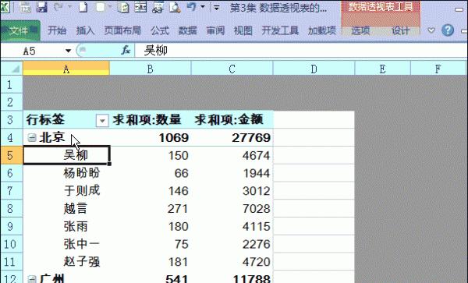Click the formula bar showing 吴柳
Image resolution: width=468 pixels, height=283 pixels.
pyautogui.click(x=301, y=51)
